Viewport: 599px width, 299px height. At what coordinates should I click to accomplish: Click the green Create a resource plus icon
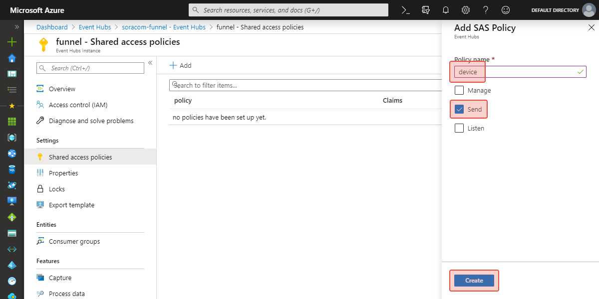tap(12, 42)
